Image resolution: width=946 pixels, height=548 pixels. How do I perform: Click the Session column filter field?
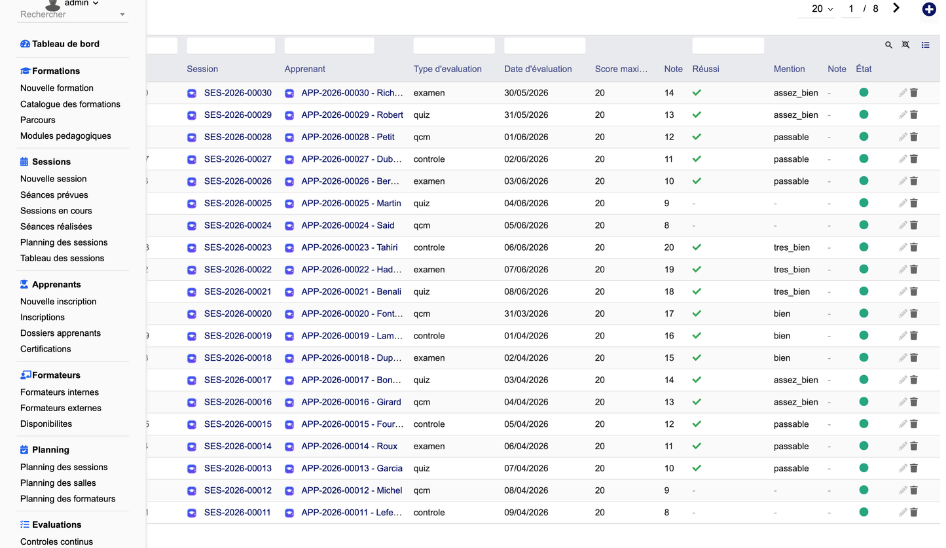click(x=230, y=45)
